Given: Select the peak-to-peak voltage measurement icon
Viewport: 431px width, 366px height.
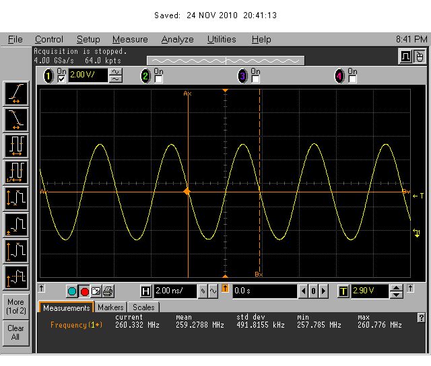Looking at the screenshot, I should coord(16,198).
